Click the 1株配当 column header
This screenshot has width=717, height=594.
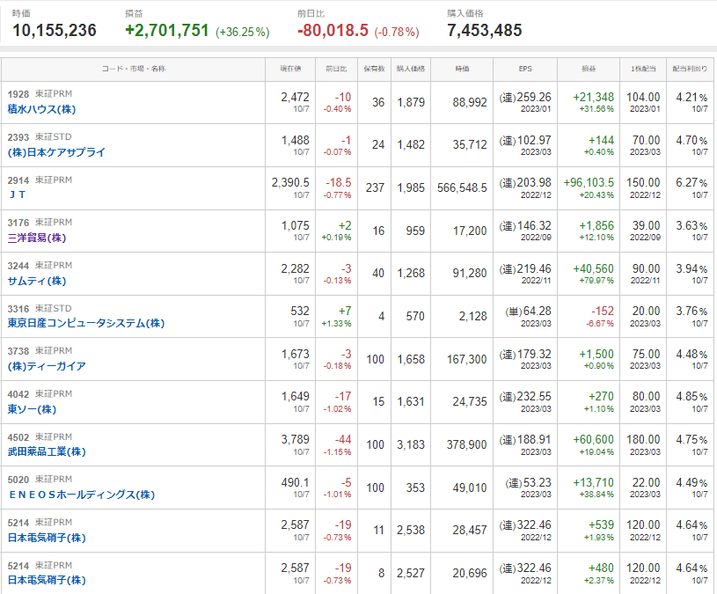point(643,69)
